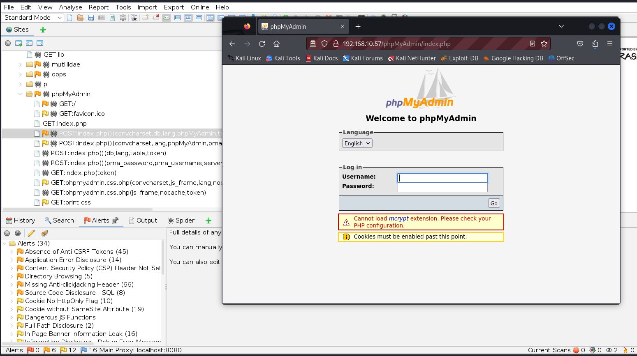Open the Kali Tools bookmark

pos(283,58)
